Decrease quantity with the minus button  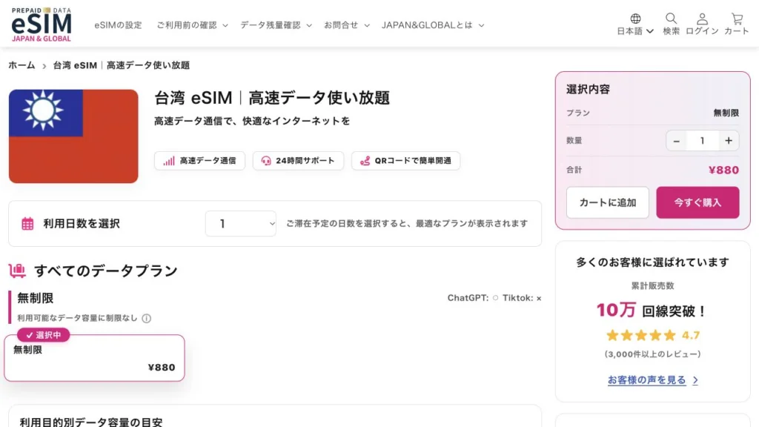pos(677,141)
